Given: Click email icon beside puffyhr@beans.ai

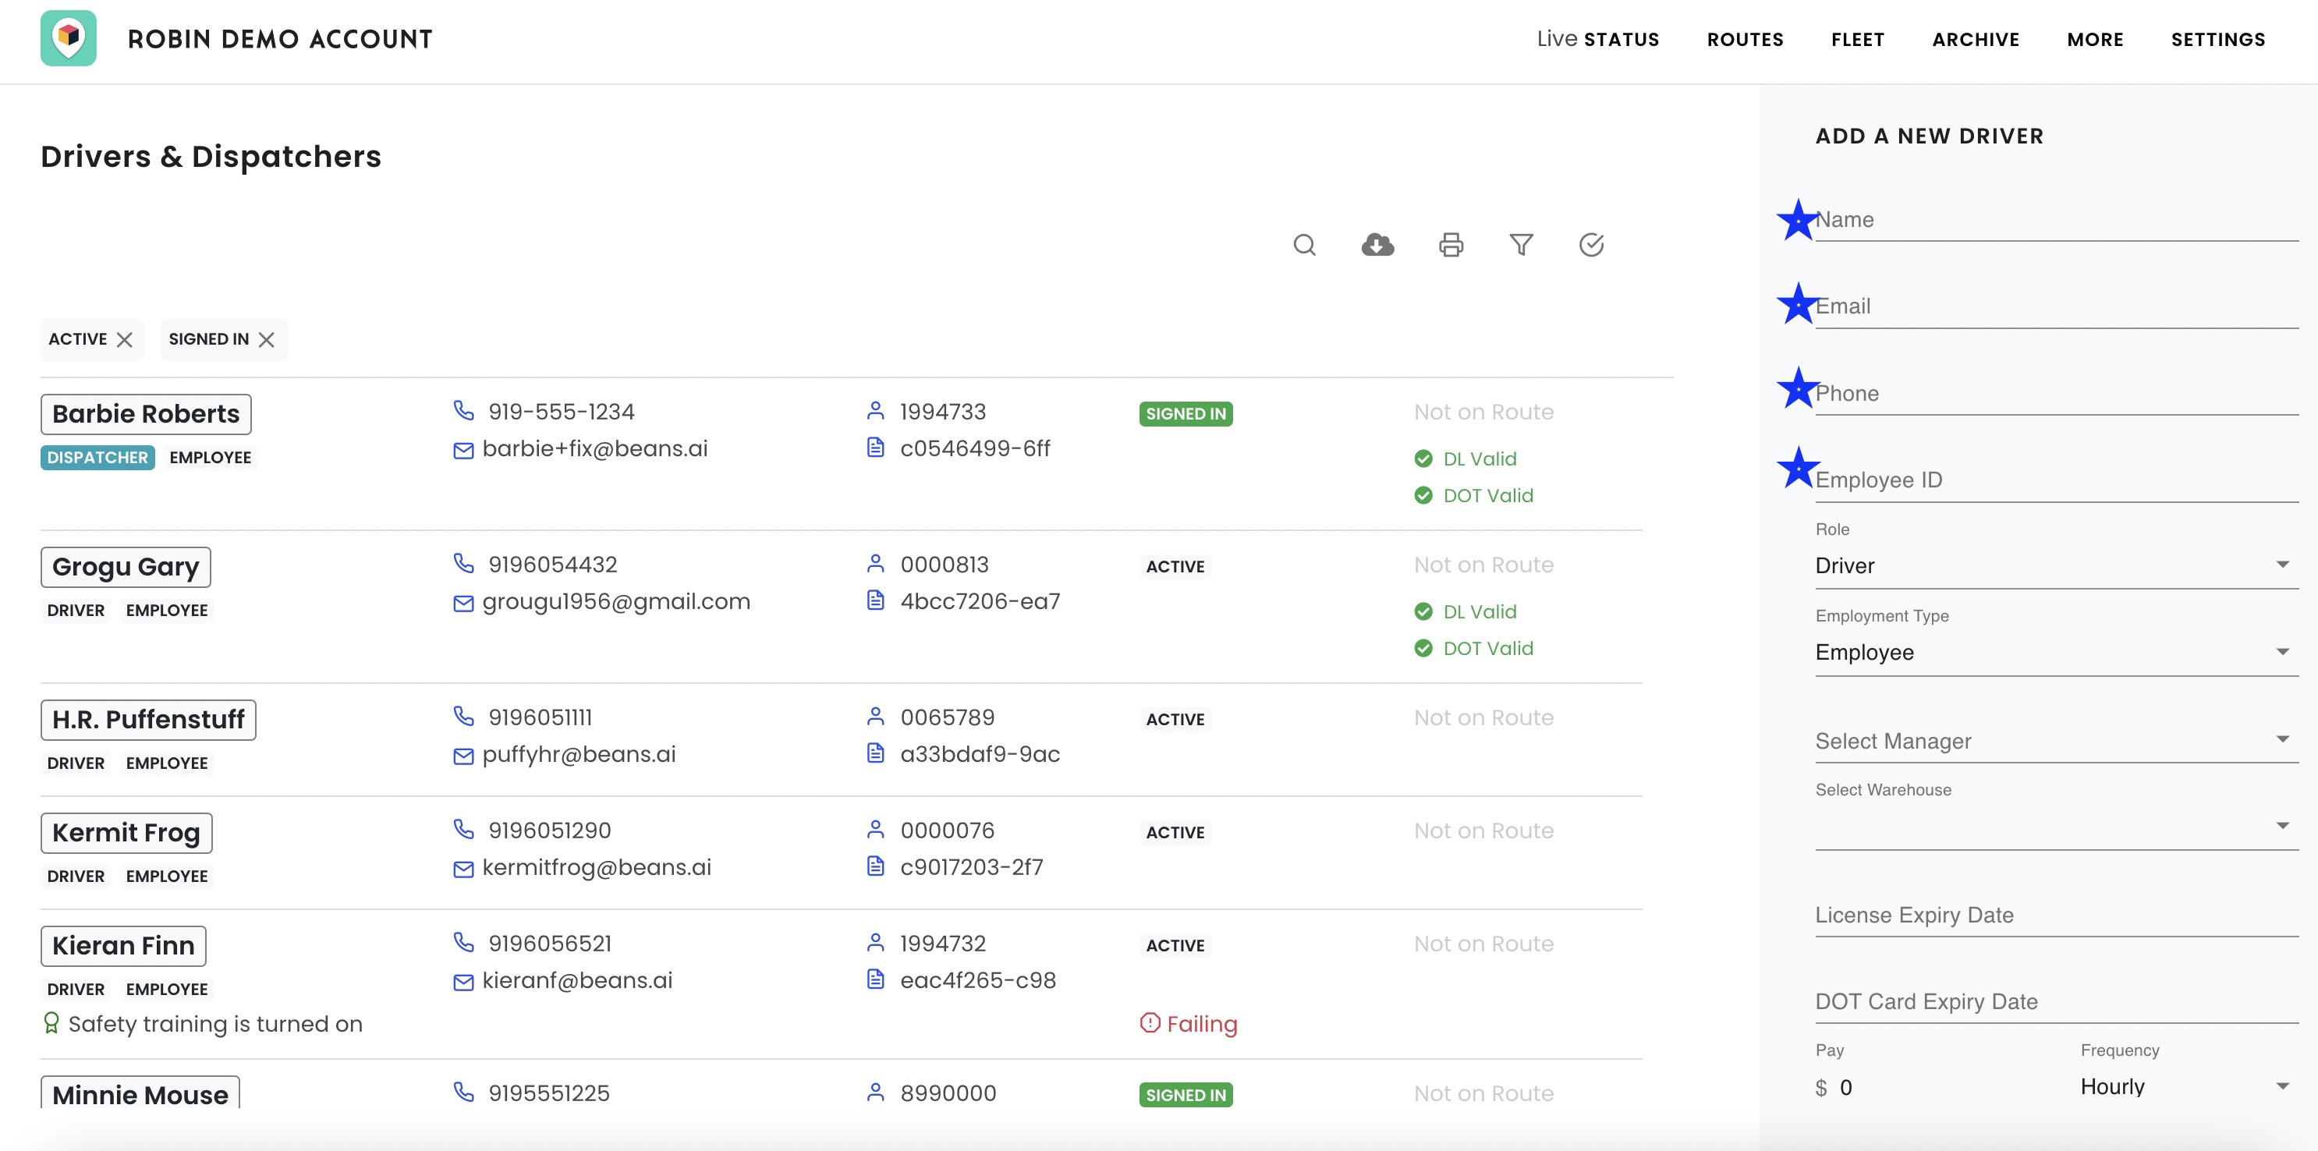Looking at the screenshot, I should (463, 756).
